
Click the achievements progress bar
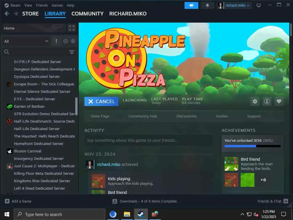252,146
